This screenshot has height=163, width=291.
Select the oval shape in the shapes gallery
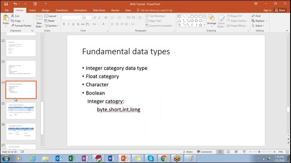pyautogui.click(x=196, y=16)
